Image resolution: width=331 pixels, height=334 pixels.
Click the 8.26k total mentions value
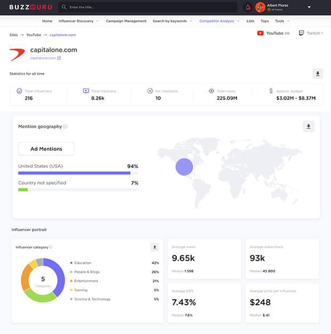coord(98,98)
